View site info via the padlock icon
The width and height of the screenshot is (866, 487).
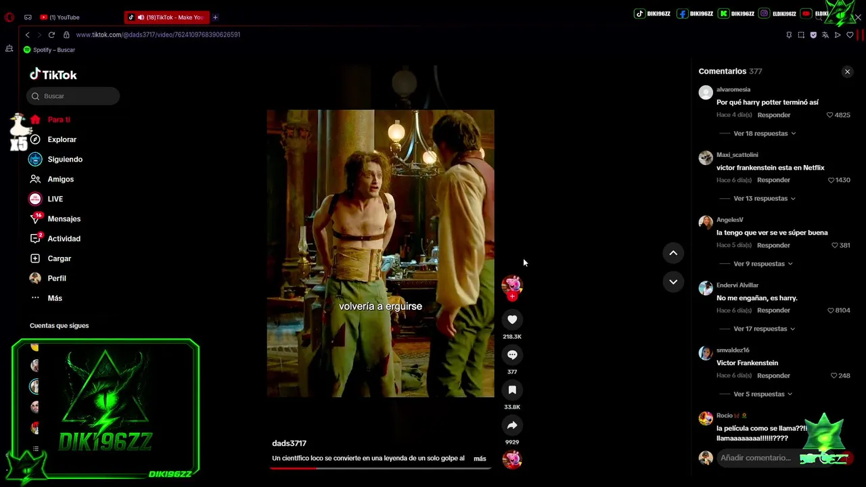pos(66,34)
